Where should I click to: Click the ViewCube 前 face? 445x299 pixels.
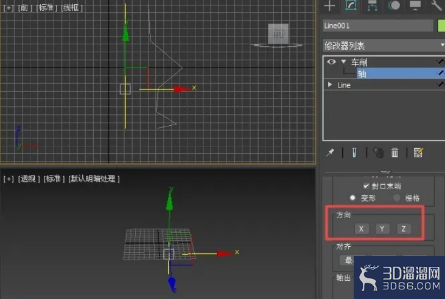pyautogui.click(x=278, y=34)
